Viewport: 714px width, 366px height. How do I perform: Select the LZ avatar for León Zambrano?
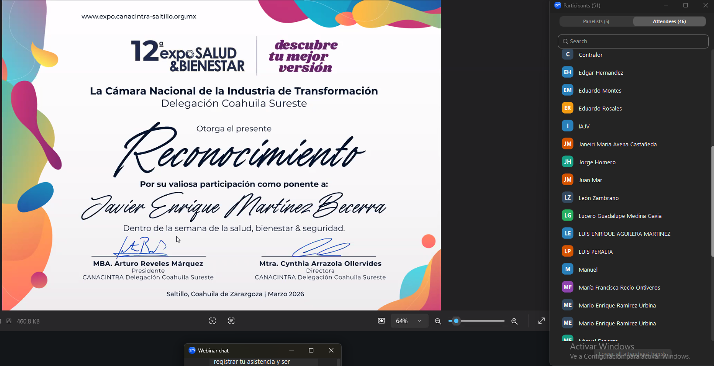click(567, 197)
